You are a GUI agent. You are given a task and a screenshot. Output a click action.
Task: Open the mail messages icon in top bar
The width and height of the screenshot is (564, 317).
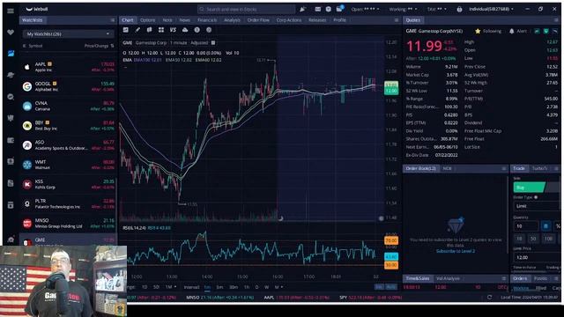[x=339, y=9]
